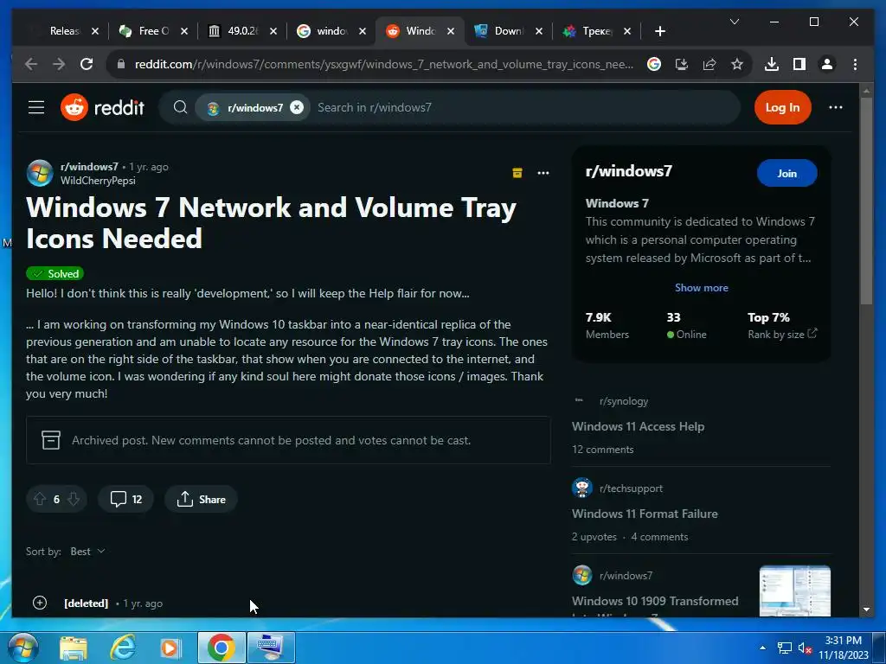Image resolution: width=886 pixels, height=664 pixels.
Task: Open the Windows 11 Access Help post
Action: click(638, 427)
